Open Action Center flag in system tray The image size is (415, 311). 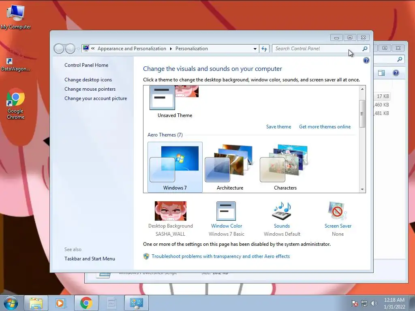tap(354, 303)
